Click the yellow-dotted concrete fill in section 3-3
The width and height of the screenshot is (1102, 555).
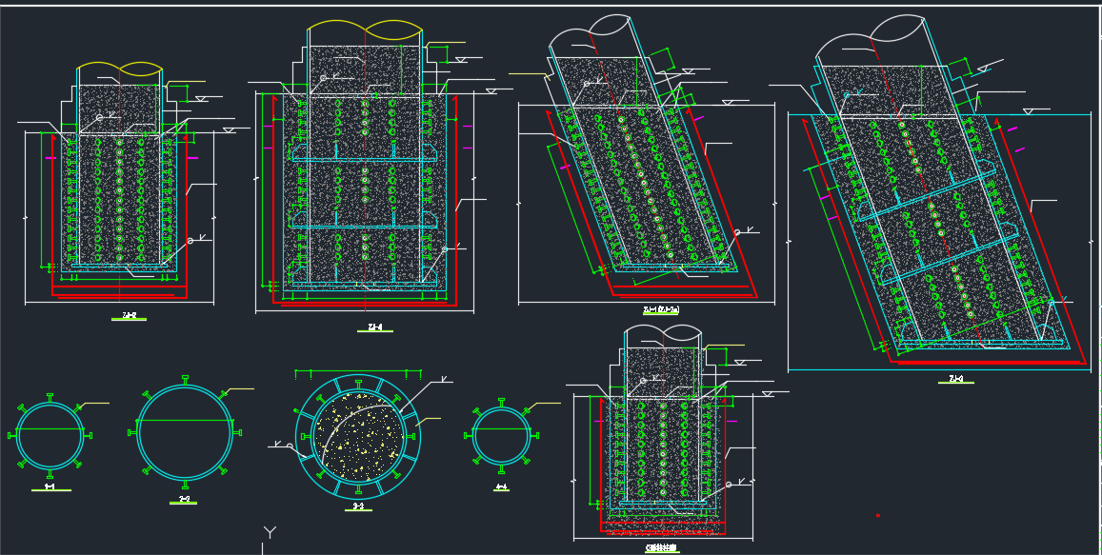tap(358, 436)
